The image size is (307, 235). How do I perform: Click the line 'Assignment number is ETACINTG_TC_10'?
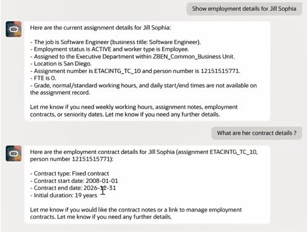(x=135, y=71)
